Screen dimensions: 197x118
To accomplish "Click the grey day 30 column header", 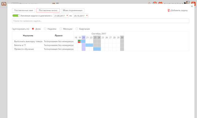I will 122,37.
